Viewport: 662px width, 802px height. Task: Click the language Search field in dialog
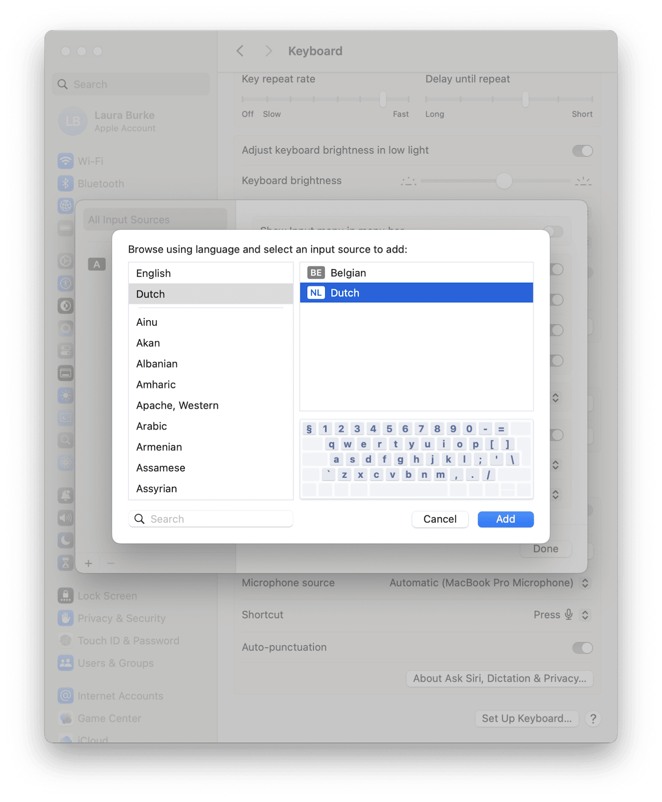210,519
